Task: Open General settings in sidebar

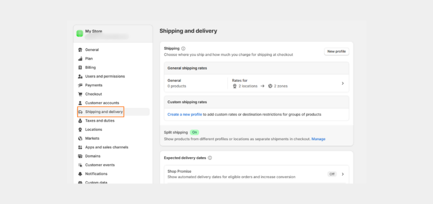Action: point(92,50)
